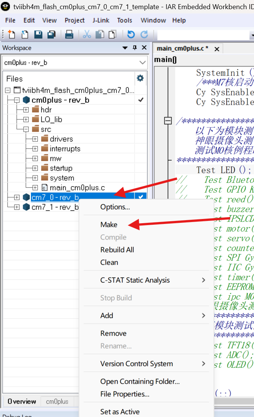Click the drivers folder icon
254x417 pixels.
point(45,138)
